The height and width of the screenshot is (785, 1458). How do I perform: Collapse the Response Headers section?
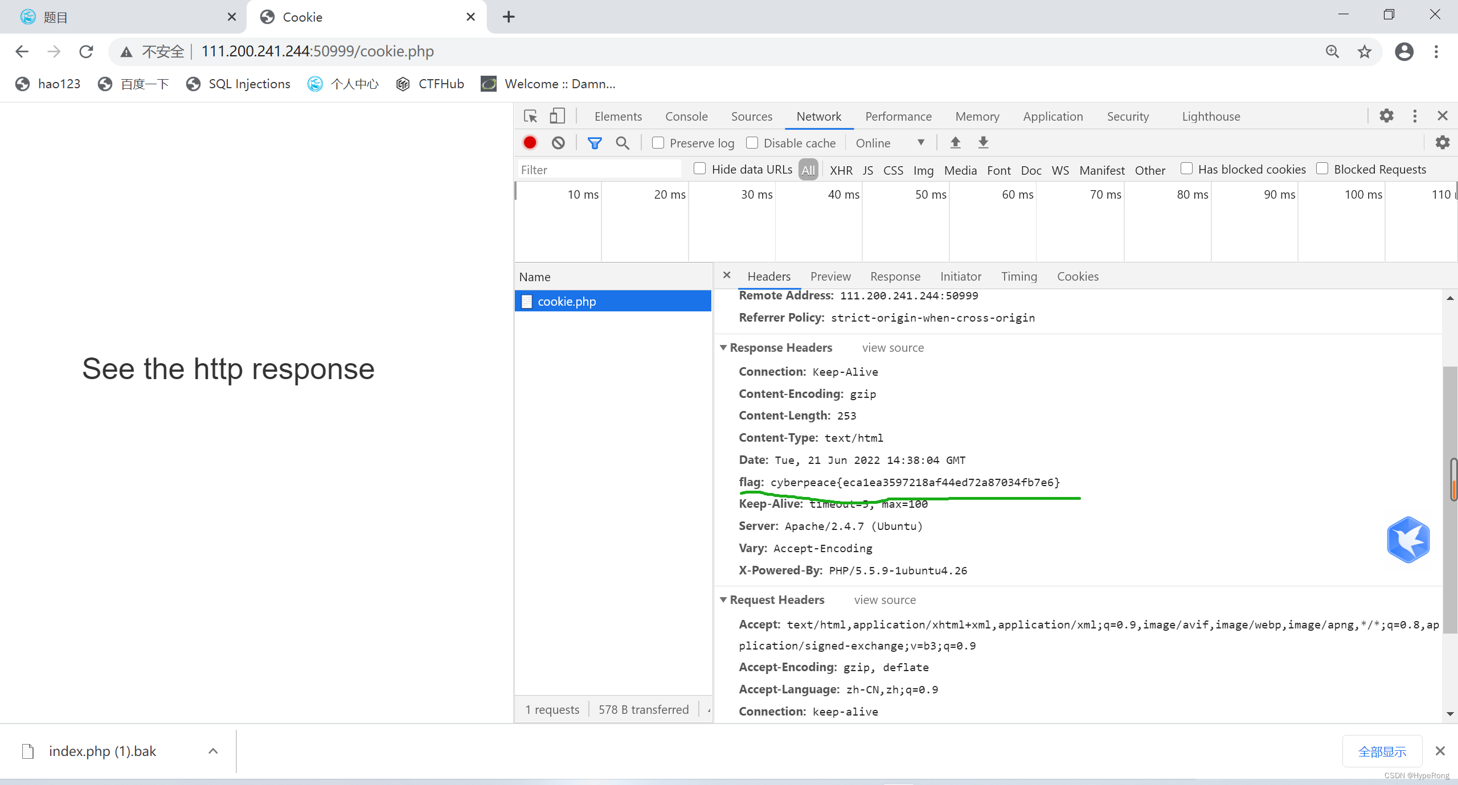tap(723, 348)
